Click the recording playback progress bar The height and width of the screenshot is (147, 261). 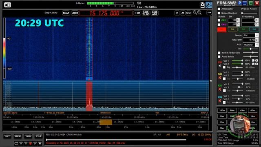tap(116, 140)
